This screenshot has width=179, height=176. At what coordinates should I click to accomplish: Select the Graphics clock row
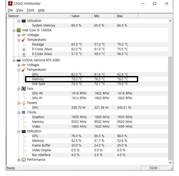pyautogui.click(x=100, y=117)
